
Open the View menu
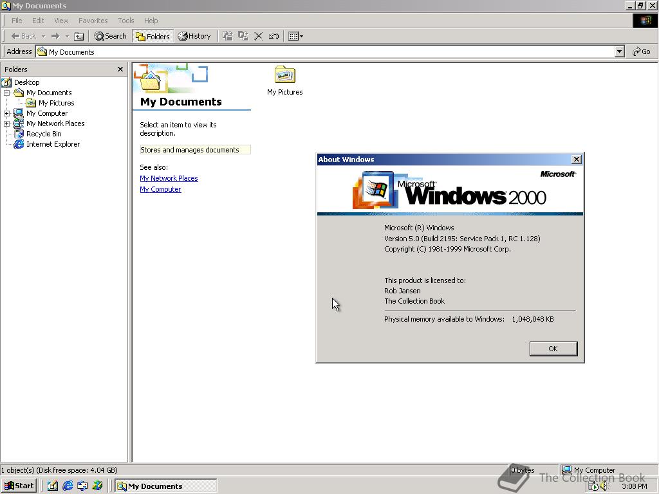61,21
